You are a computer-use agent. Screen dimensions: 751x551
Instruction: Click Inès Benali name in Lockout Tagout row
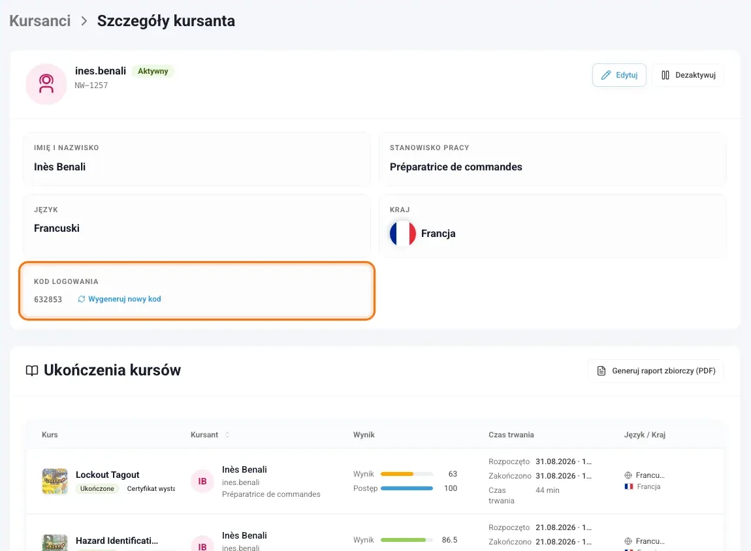pyautogui.click(x=244, y=469)
